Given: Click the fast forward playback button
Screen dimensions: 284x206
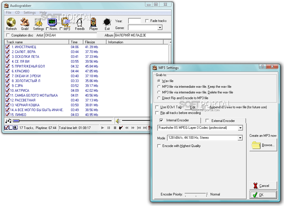Looking at the screenshot, I should click(x=133, y=128).
